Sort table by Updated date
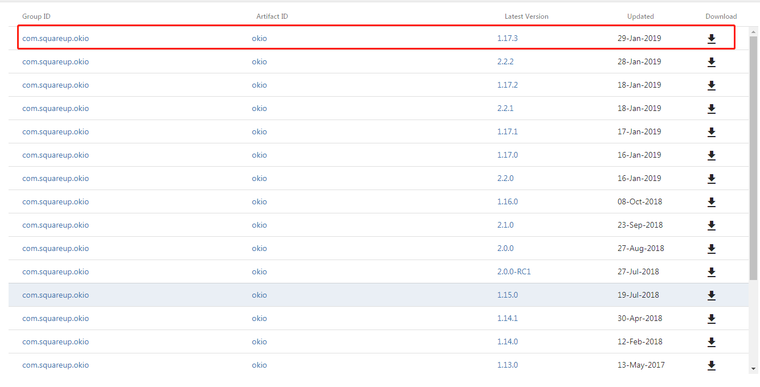760x387 pixels. click(640, 17)
